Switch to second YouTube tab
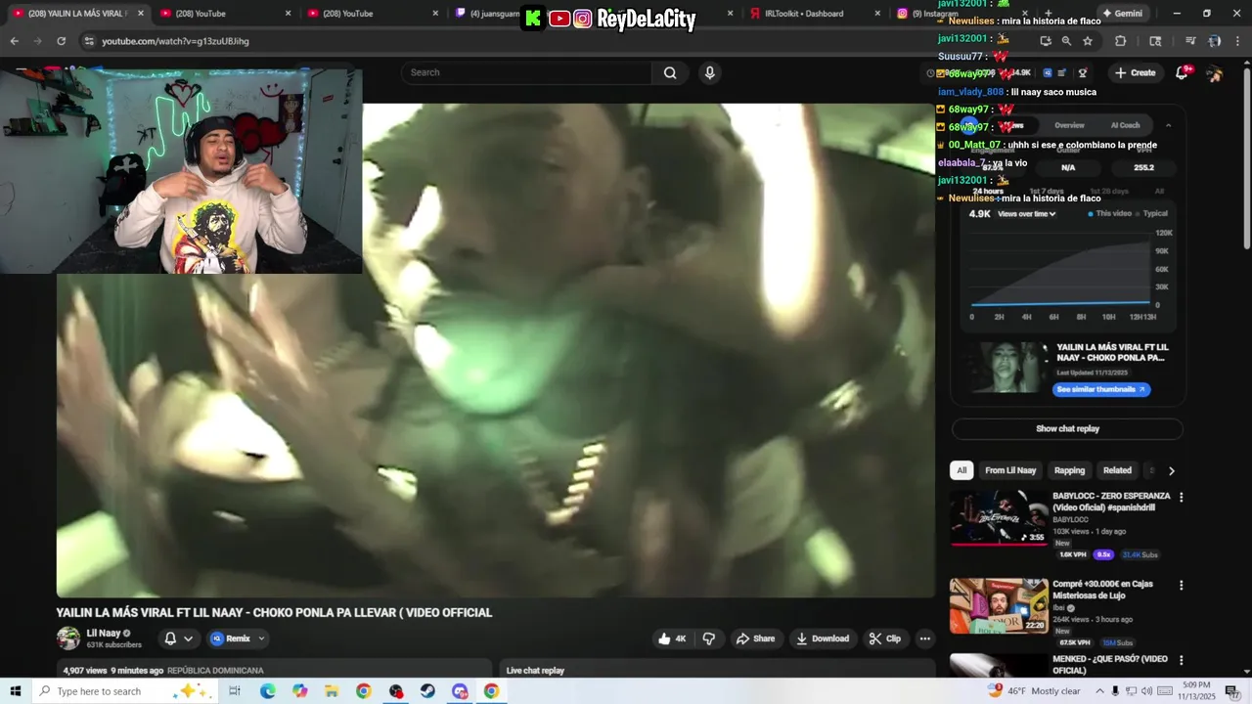 [225, 14]
